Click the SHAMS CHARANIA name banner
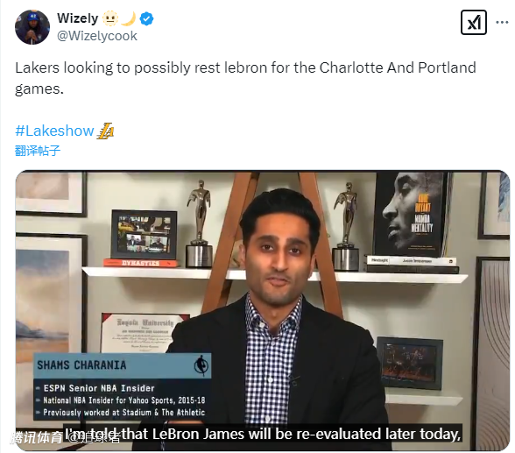 [x=123, y=365]
